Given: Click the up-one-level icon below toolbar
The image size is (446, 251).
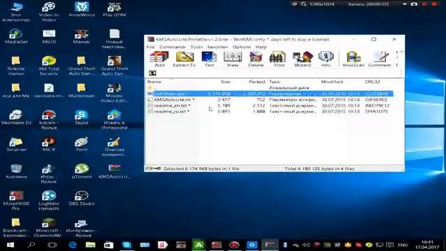Looking at the screenshot, I should tap(153, 73).
